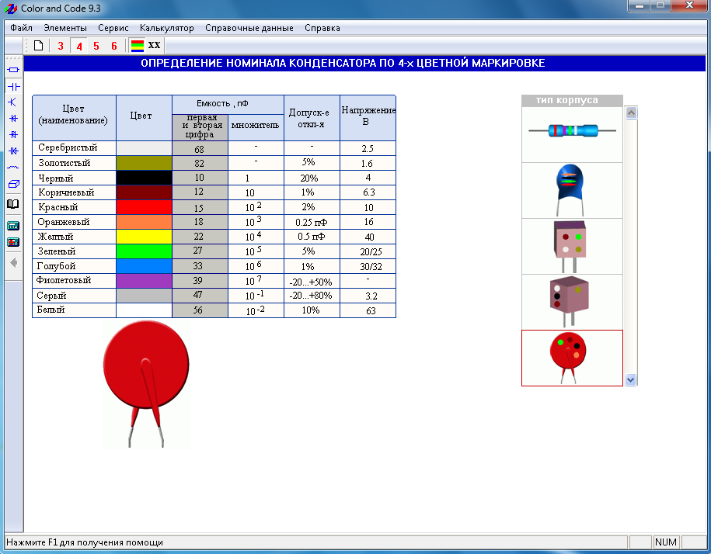Click the voltage '6.3' in the Коричневый row
This screenshot has width=711, height=554.
368,192
